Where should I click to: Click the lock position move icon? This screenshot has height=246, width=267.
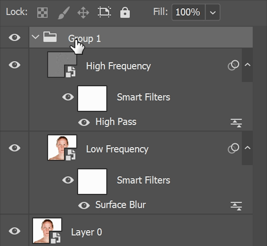[83, 12]
